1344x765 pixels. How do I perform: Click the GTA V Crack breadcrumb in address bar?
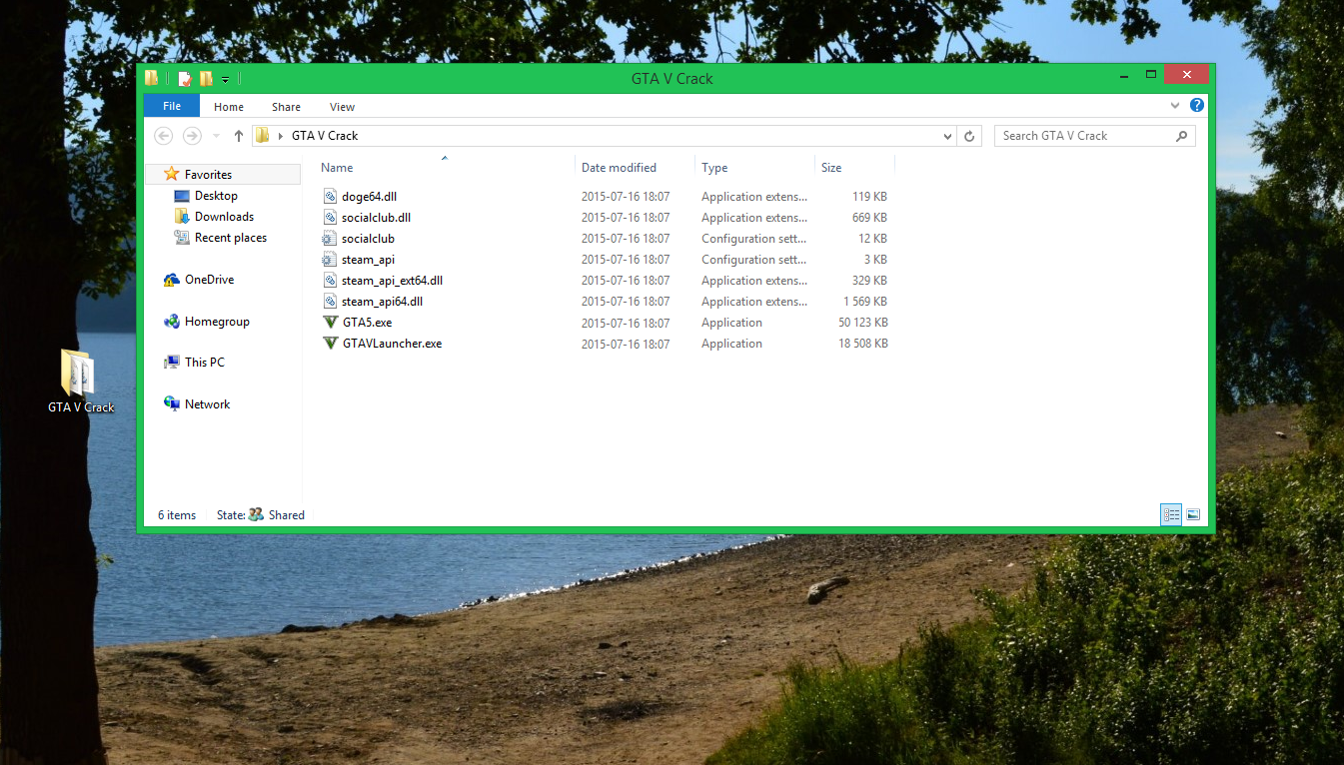324,136
